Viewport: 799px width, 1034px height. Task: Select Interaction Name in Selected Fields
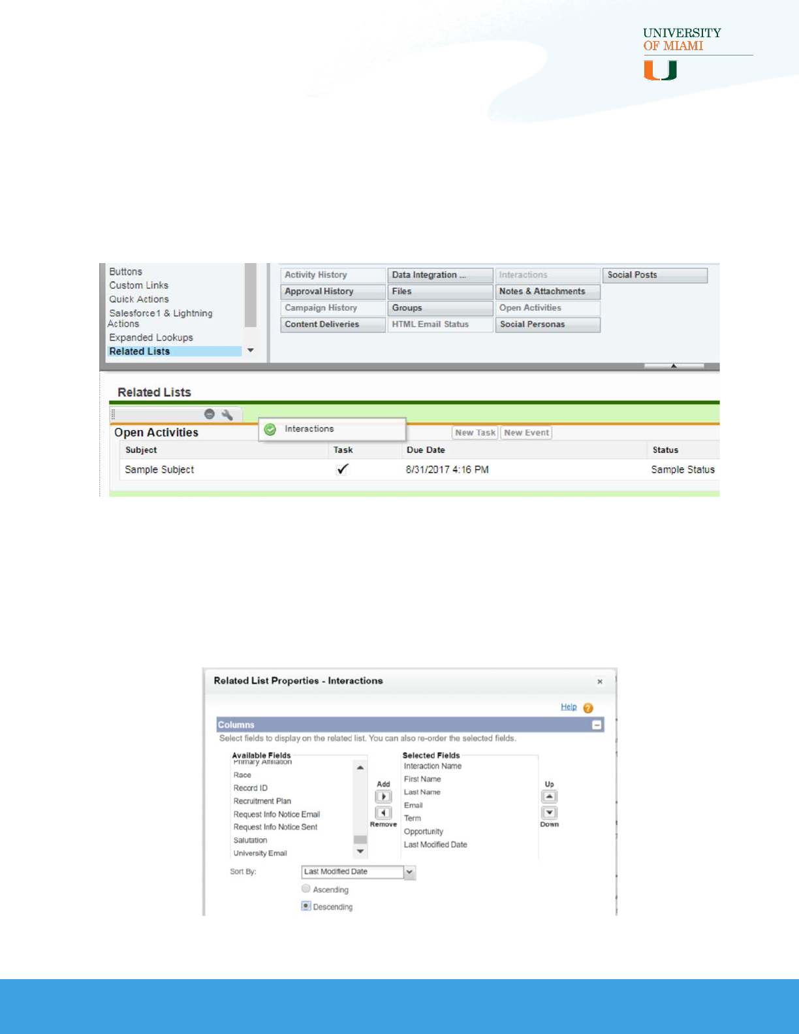coord(433,766)
